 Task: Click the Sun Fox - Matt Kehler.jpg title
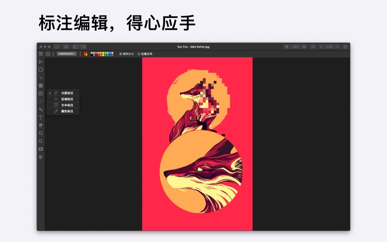tap(193, 46)
